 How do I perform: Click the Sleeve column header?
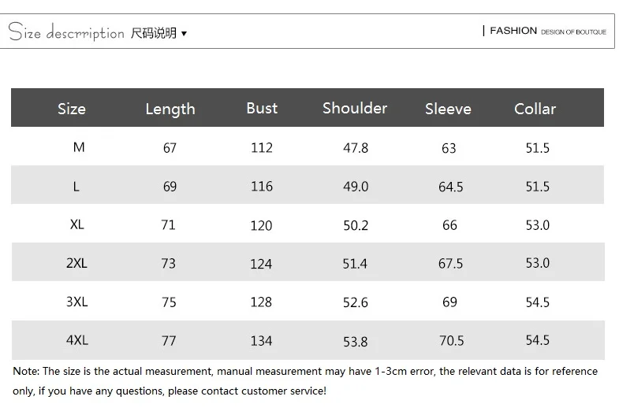448,109
